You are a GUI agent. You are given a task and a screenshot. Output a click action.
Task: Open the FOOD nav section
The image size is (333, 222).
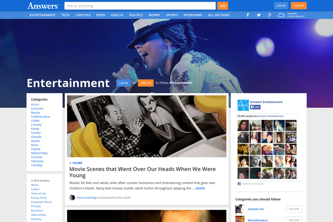tap(101, 15)
